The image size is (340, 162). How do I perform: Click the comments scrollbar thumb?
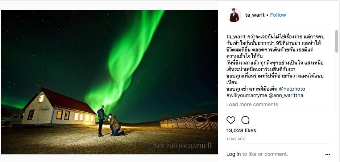pos(336,41)
